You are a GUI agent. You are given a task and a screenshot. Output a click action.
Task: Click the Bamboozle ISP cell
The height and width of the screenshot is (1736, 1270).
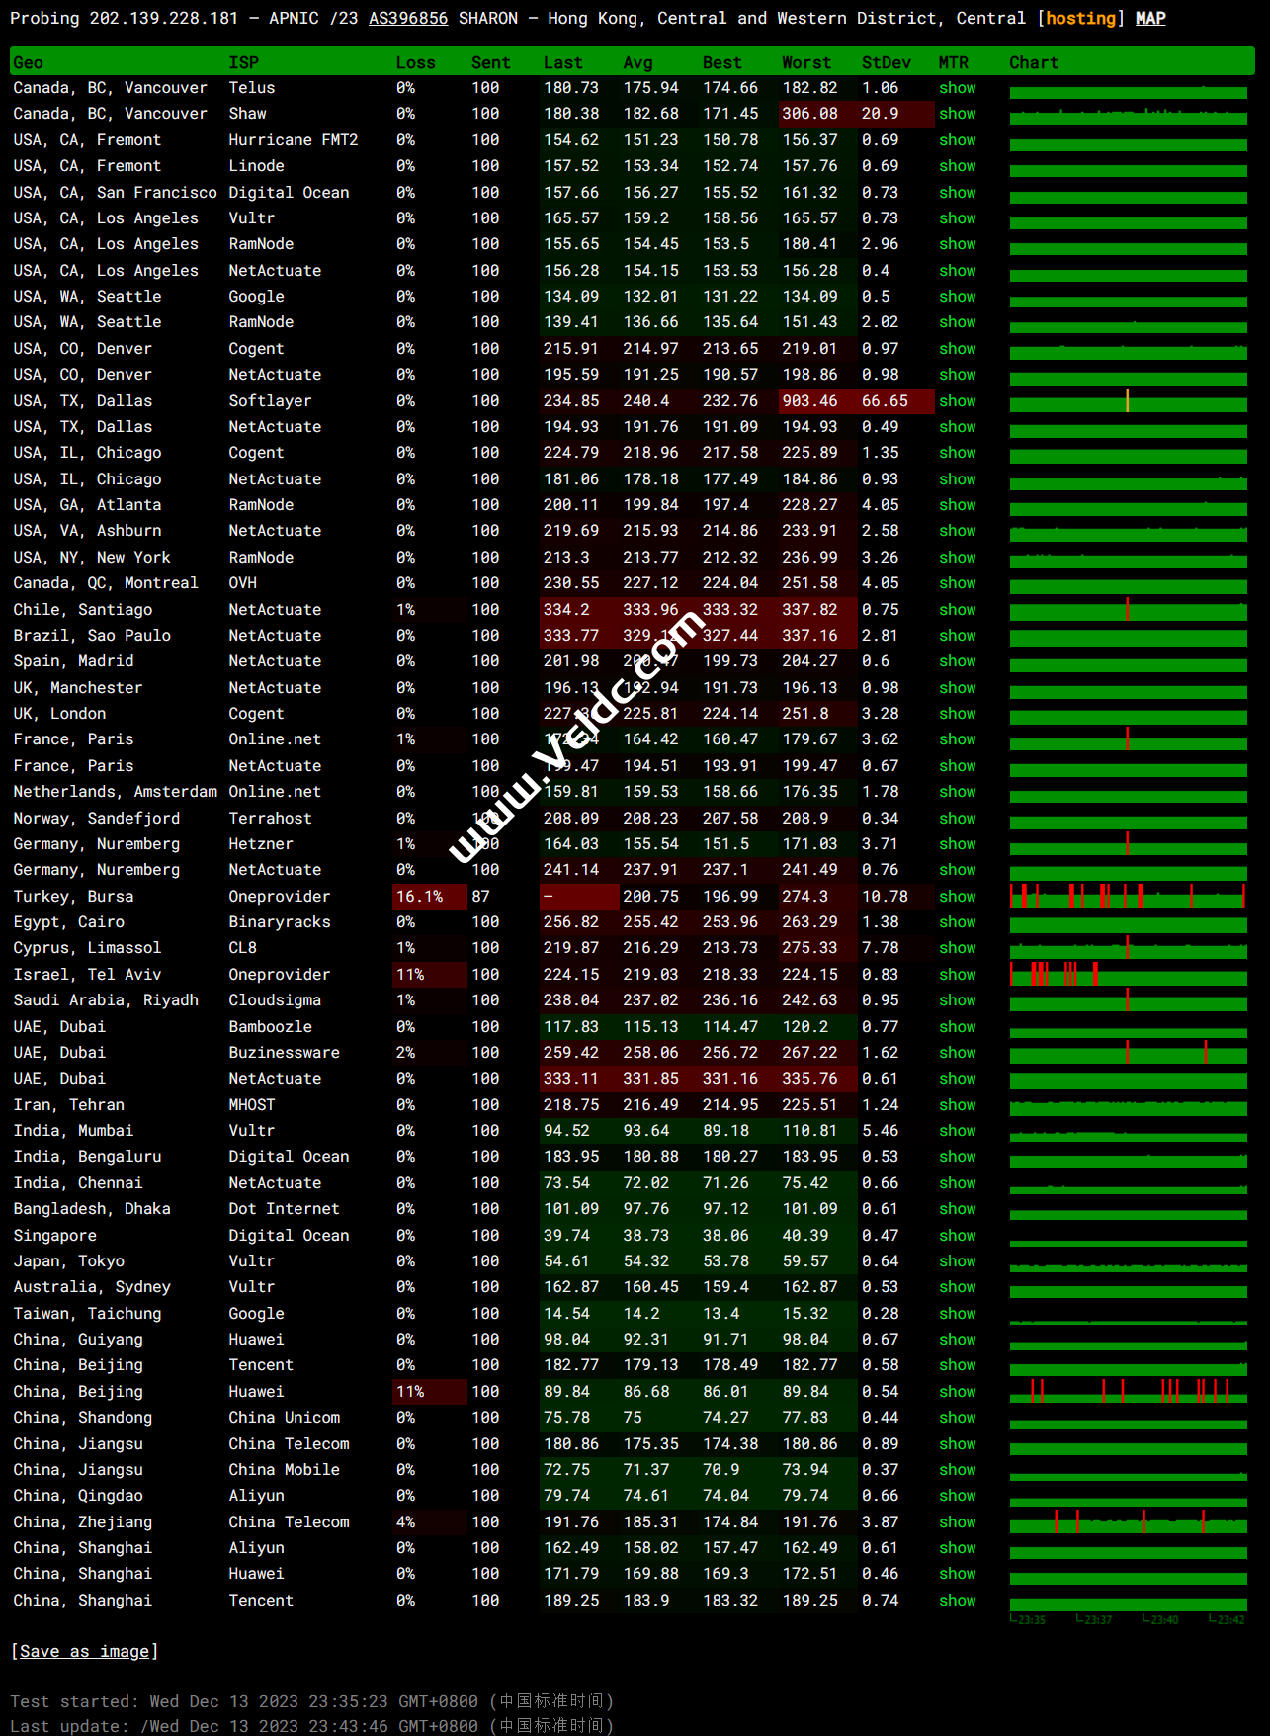pyautogui.click(x=270, y=1027)
